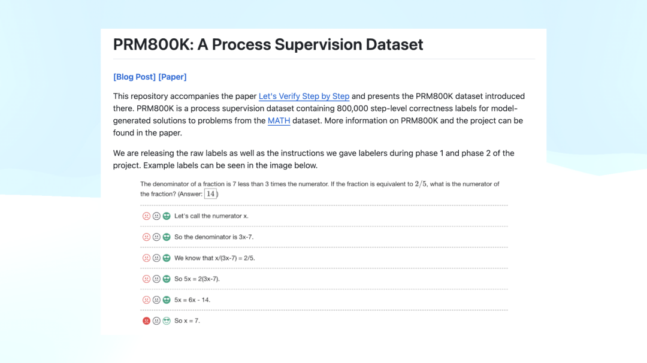Click neutral face for 'So the denominator is 3x-7'
Image resolution: width=647 pixels, height=363 pixels.
pos(156,237)
